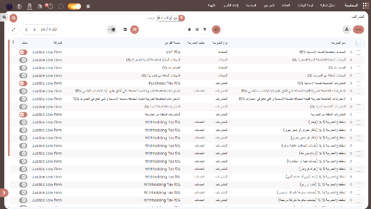Click the settings gear icon in top bar
Viewport: 371px width, 209px height.
pyautogui.click(x=19, y=6)
